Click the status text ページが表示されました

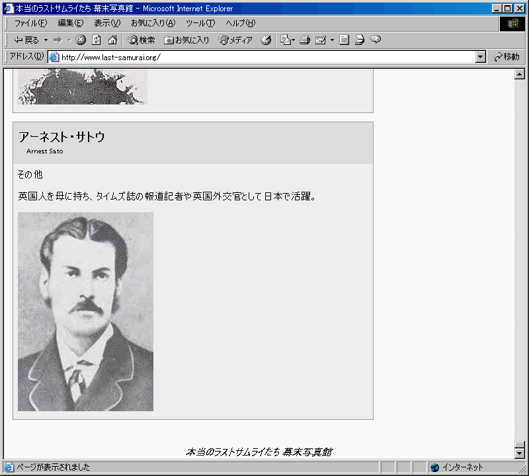tap(54, 467)
